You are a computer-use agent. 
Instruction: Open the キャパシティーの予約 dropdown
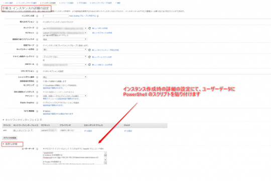click(65, 50)
